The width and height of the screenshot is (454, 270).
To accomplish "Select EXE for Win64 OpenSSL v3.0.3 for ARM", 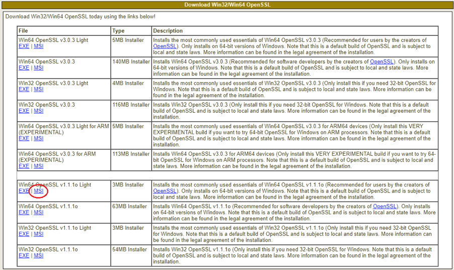I will pyautogui.click(x=24, y=166).
